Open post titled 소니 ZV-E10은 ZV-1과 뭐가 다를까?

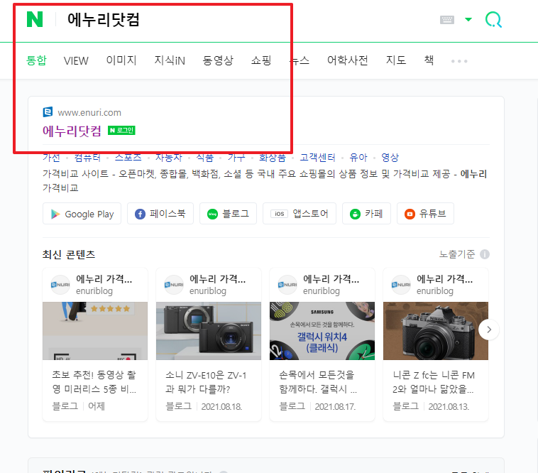206,382
